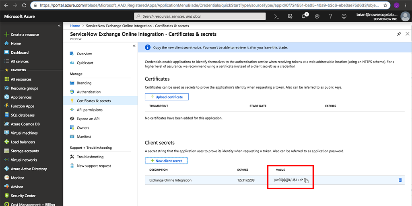Open directory and subscription filter icon

[x=290, y=16]
